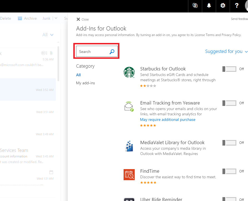
Task: Click the Starbucks for Outlook logo
Action: (129, 72)
